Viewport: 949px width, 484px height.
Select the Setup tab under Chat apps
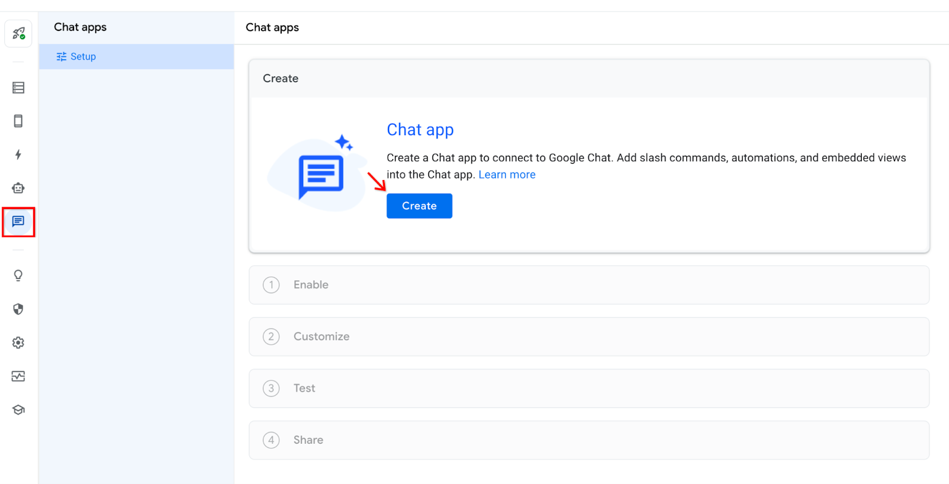point(82,57)
